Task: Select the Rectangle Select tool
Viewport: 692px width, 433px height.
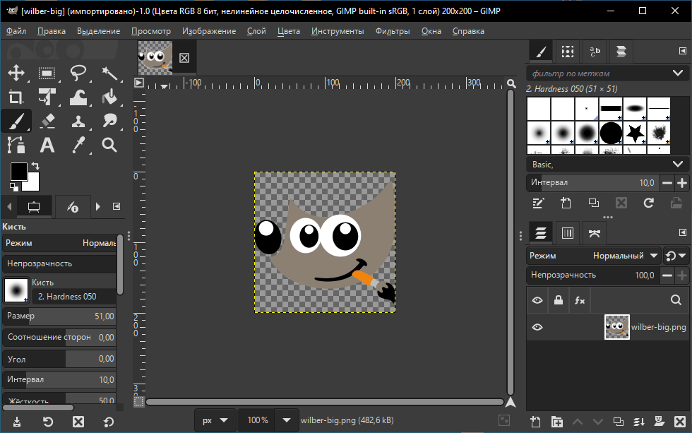Action: tap(47, 73)
